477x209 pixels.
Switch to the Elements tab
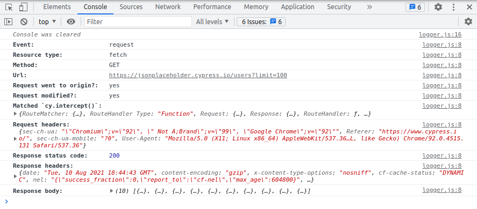[57, 7]
